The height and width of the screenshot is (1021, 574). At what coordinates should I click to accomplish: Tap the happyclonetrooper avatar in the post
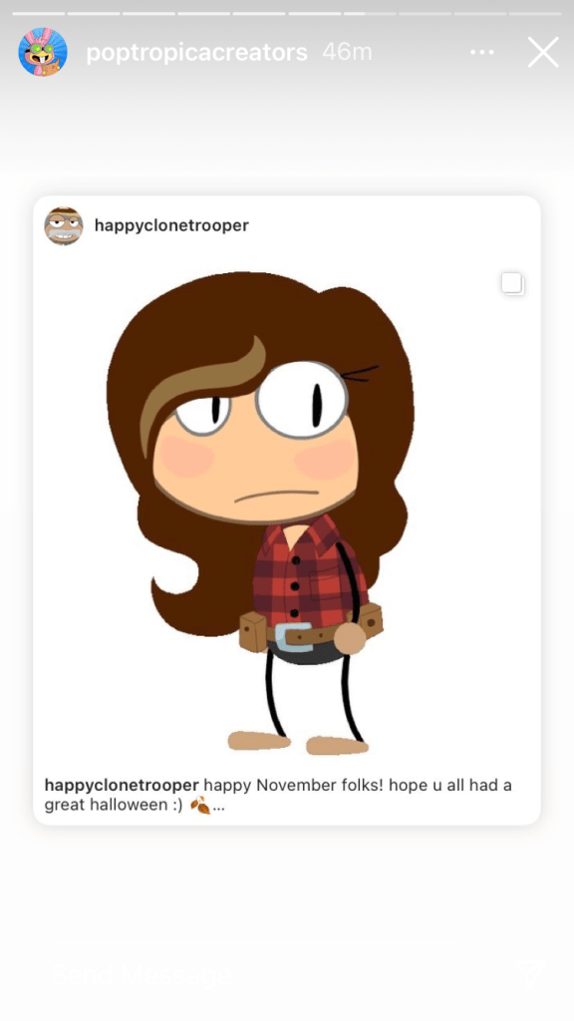click(63, 226)
